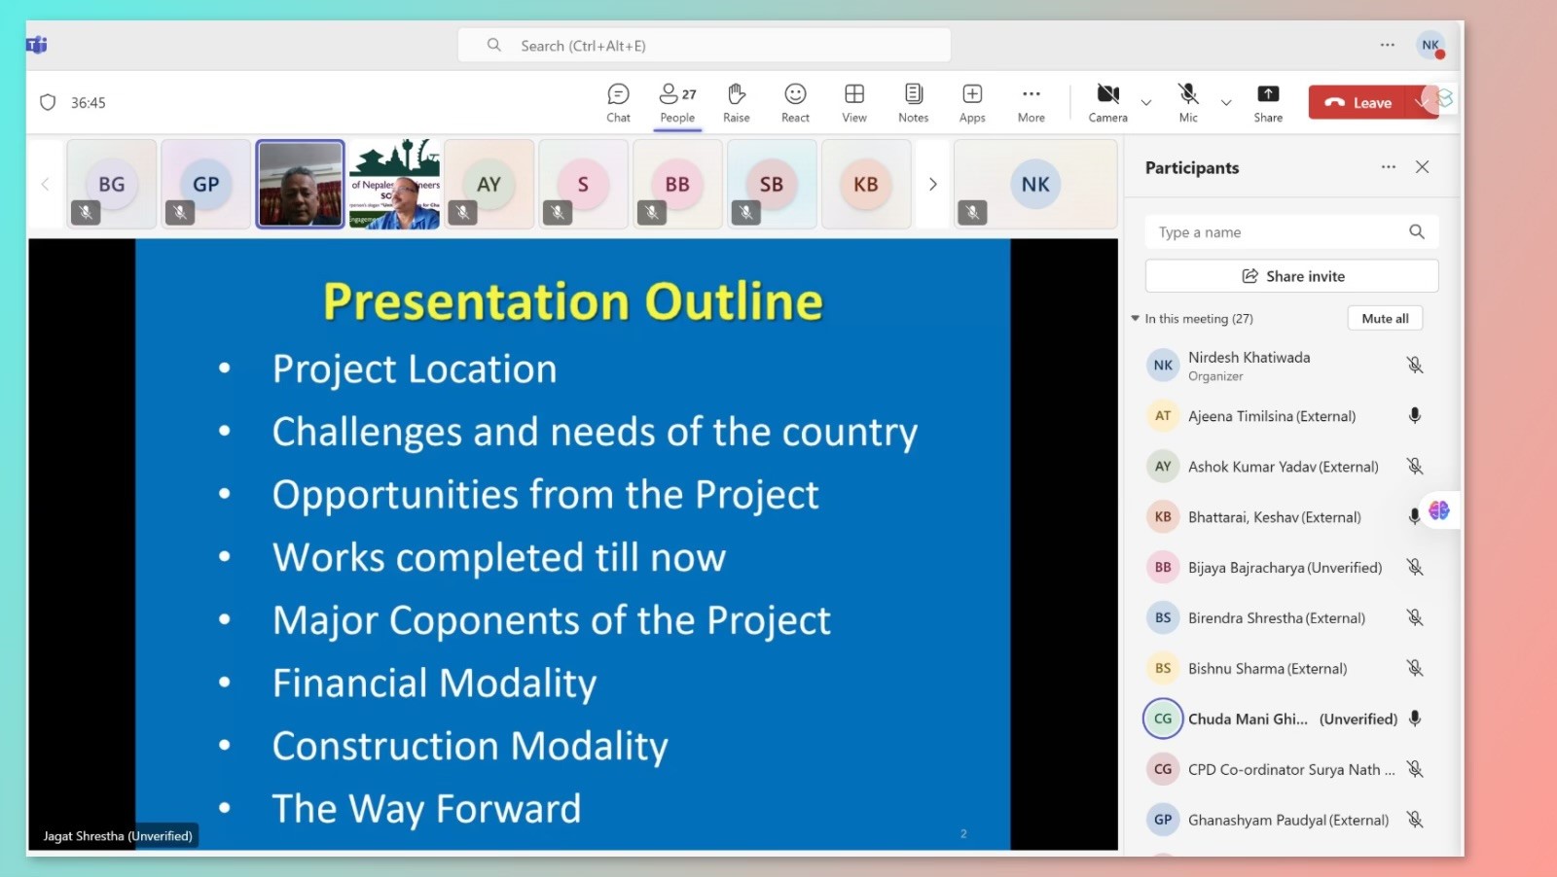This screenshot has width=1557, height=877.
Task: Select the SB participant tile
Action: click(x=772, y=184)
